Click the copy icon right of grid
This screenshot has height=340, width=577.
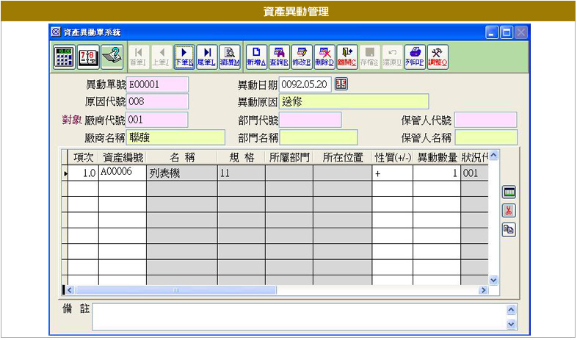(x=508, y=230)
